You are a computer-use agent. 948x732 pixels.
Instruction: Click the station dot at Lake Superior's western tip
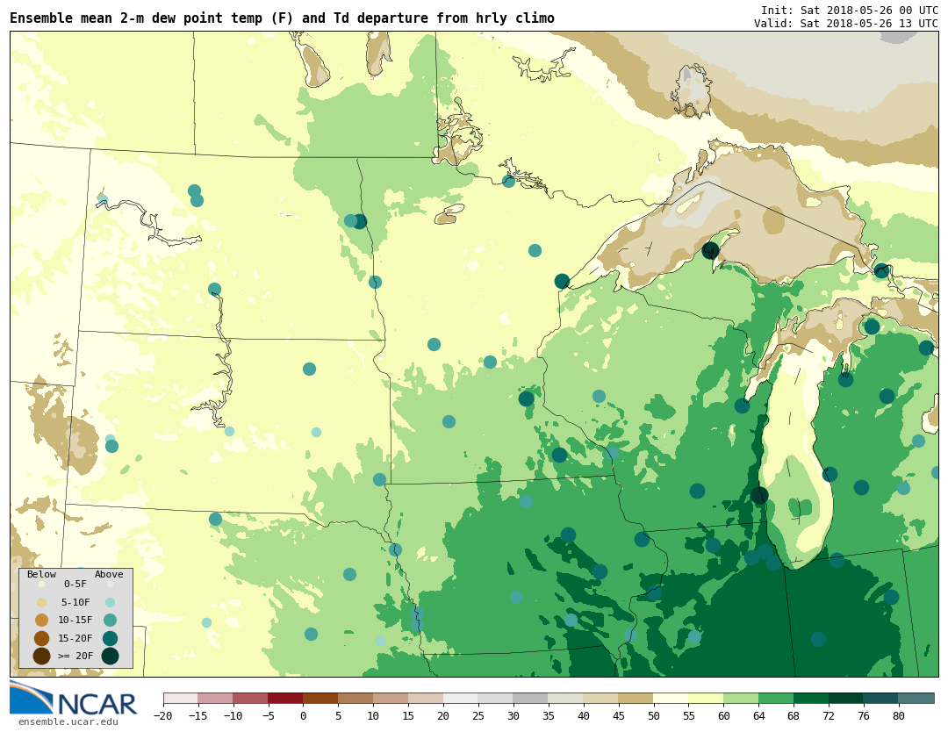[563, 281]
